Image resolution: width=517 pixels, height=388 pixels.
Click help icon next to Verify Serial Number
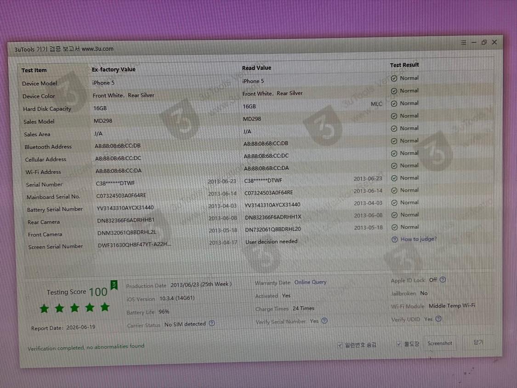point(324,321)
